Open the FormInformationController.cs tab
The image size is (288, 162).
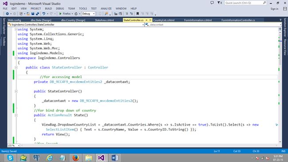point(238,20)
